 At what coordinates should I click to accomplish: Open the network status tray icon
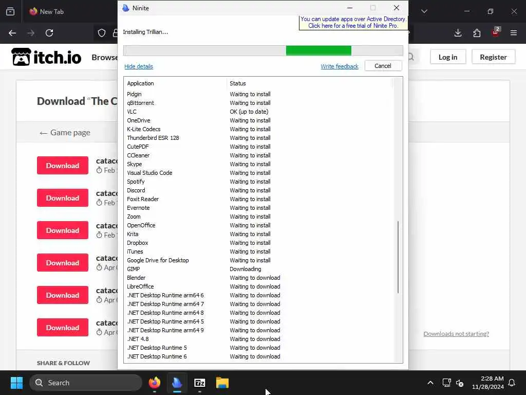[x=446, y=383]
